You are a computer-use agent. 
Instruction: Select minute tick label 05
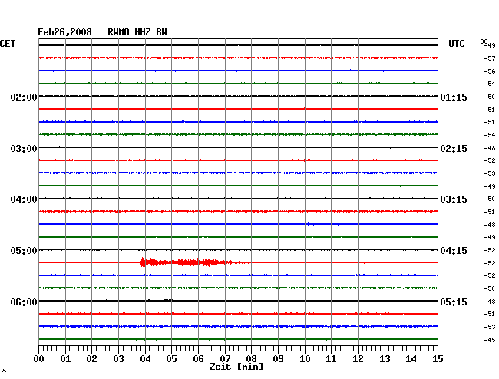coord(171,359)
